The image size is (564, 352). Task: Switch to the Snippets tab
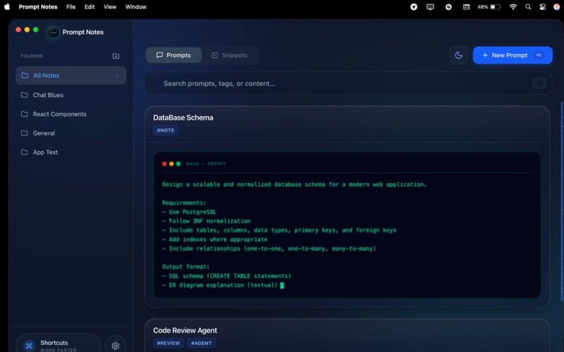(230, 55)
